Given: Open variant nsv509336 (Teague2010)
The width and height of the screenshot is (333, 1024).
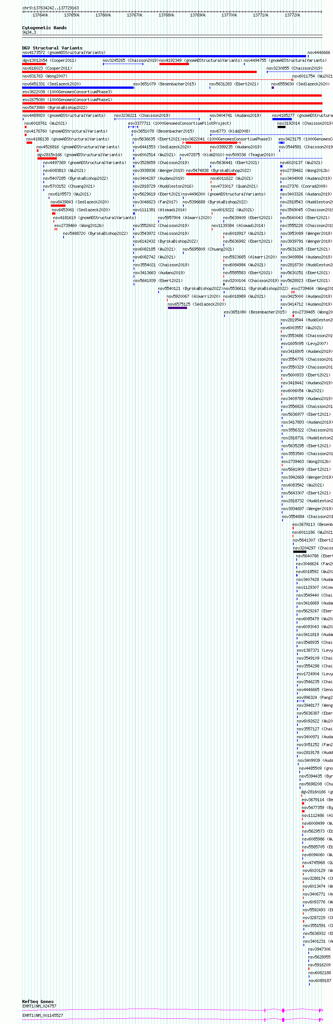Looking at the screenshot, I should click(x=250, y=155).
